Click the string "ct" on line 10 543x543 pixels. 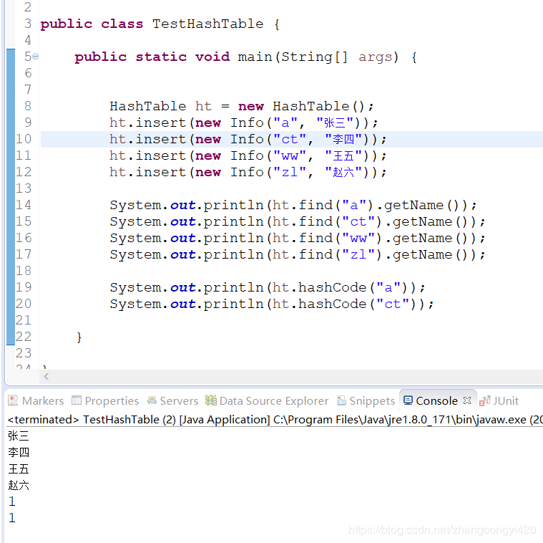[290, 139]
